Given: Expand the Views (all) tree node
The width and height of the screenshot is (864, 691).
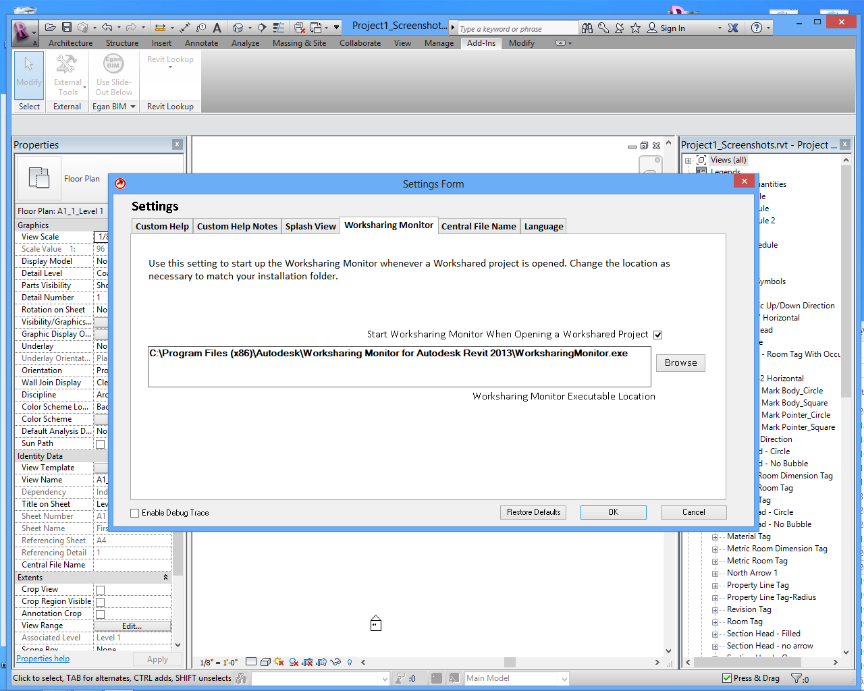Looking at the screenshot, I should pos(688,161).
